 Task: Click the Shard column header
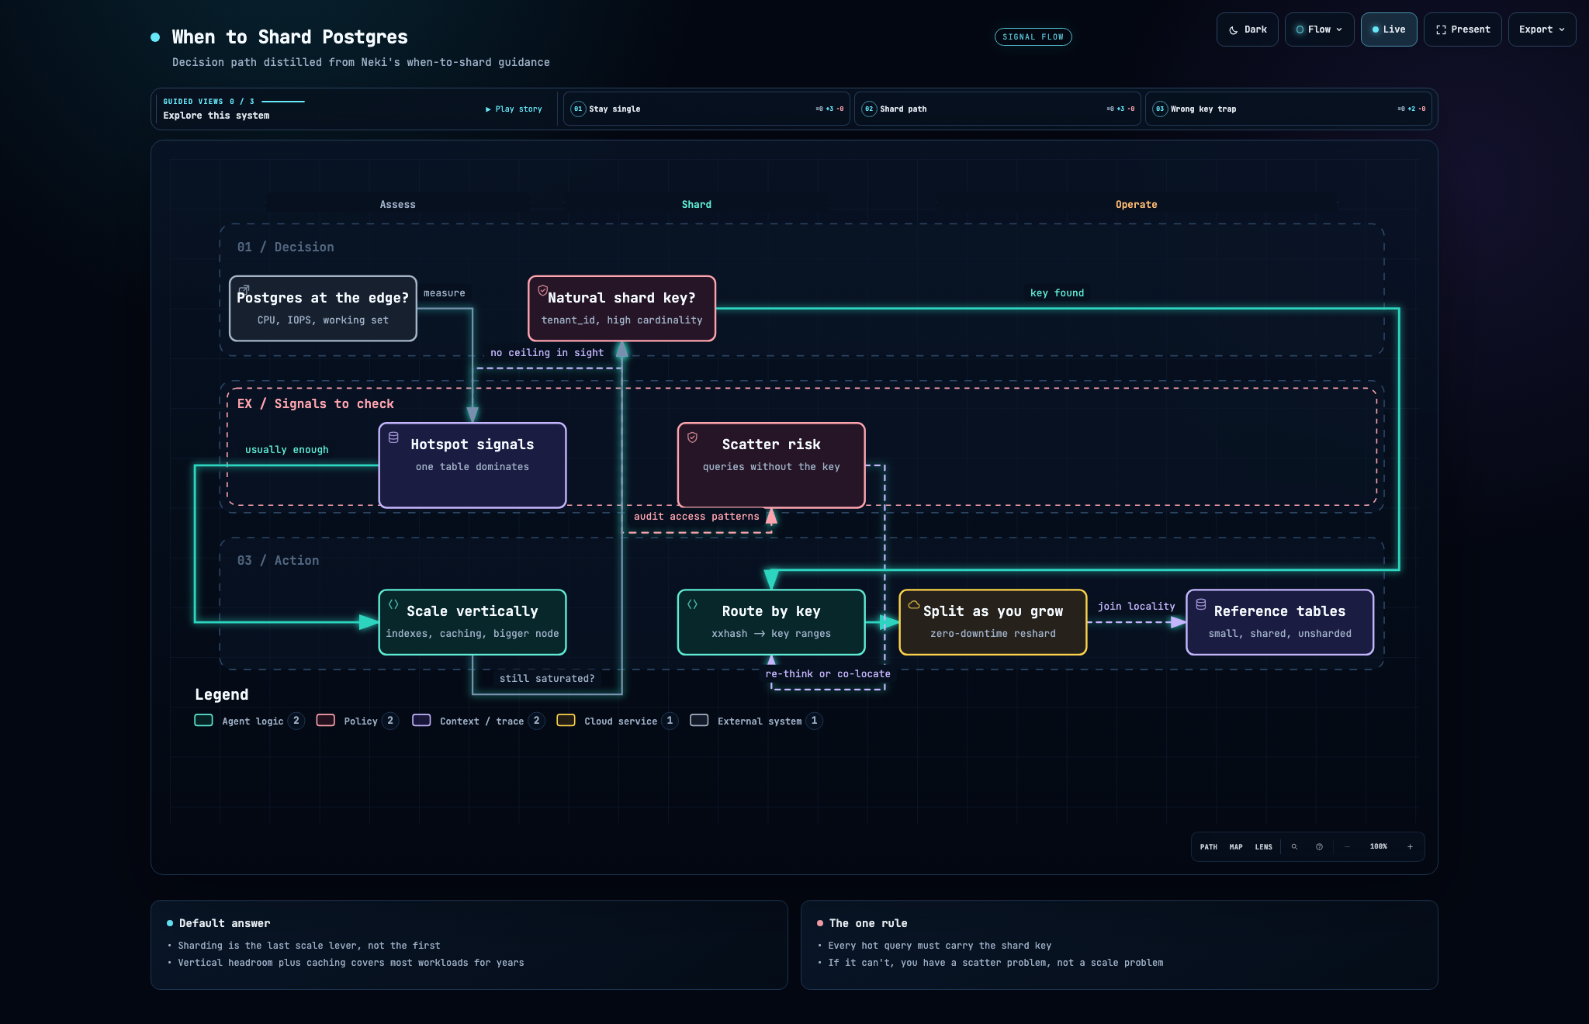click(x=696, y=205)
